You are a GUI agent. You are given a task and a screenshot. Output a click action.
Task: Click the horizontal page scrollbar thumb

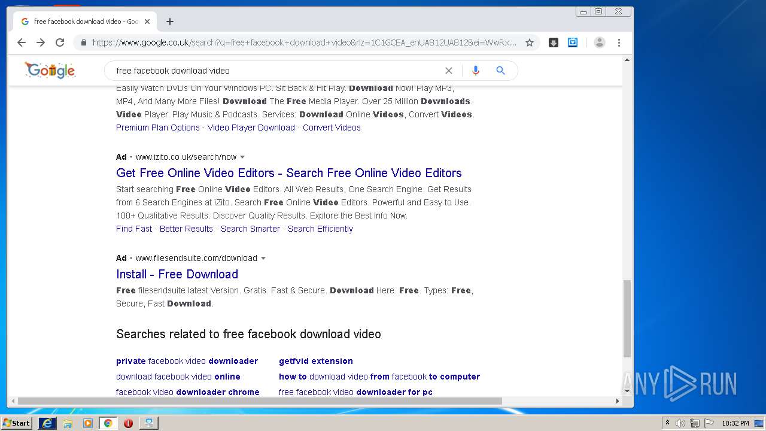click(260, 401)
